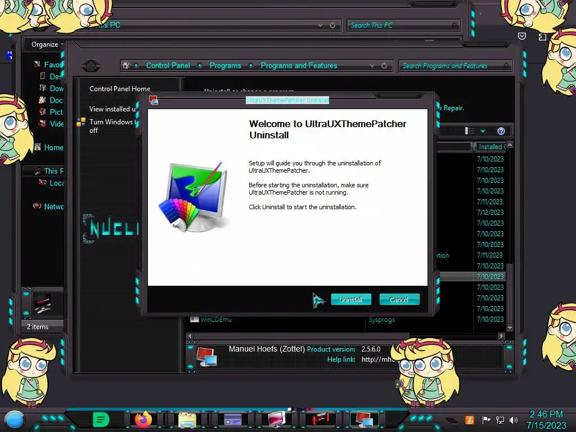Open the purple card app on taskbar

[232, 420]
